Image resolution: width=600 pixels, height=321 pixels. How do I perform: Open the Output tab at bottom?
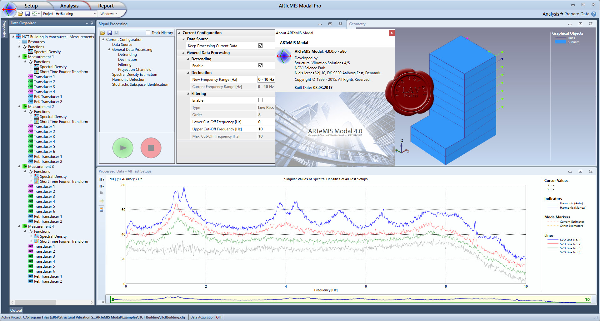pos(16,310)
